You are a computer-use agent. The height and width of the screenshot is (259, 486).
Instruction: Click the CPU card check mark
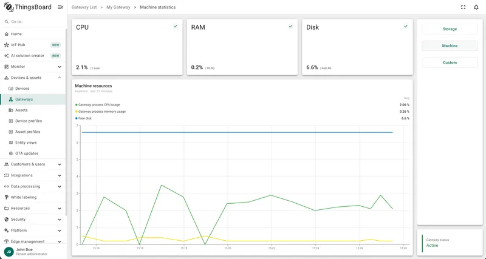[x=176, y=26]
